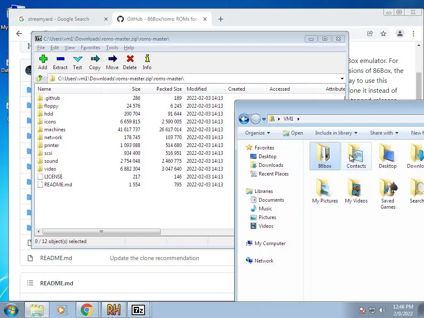This screenshot has height=318, width=424.
Task: Open the Tools menu in 7-Zip
Action: 112,48
